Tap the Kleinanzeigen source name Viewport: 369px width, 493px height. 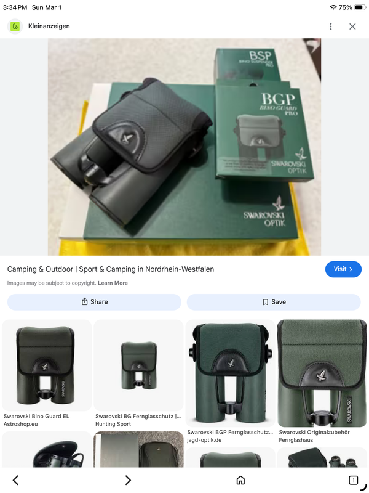point(49,26)
